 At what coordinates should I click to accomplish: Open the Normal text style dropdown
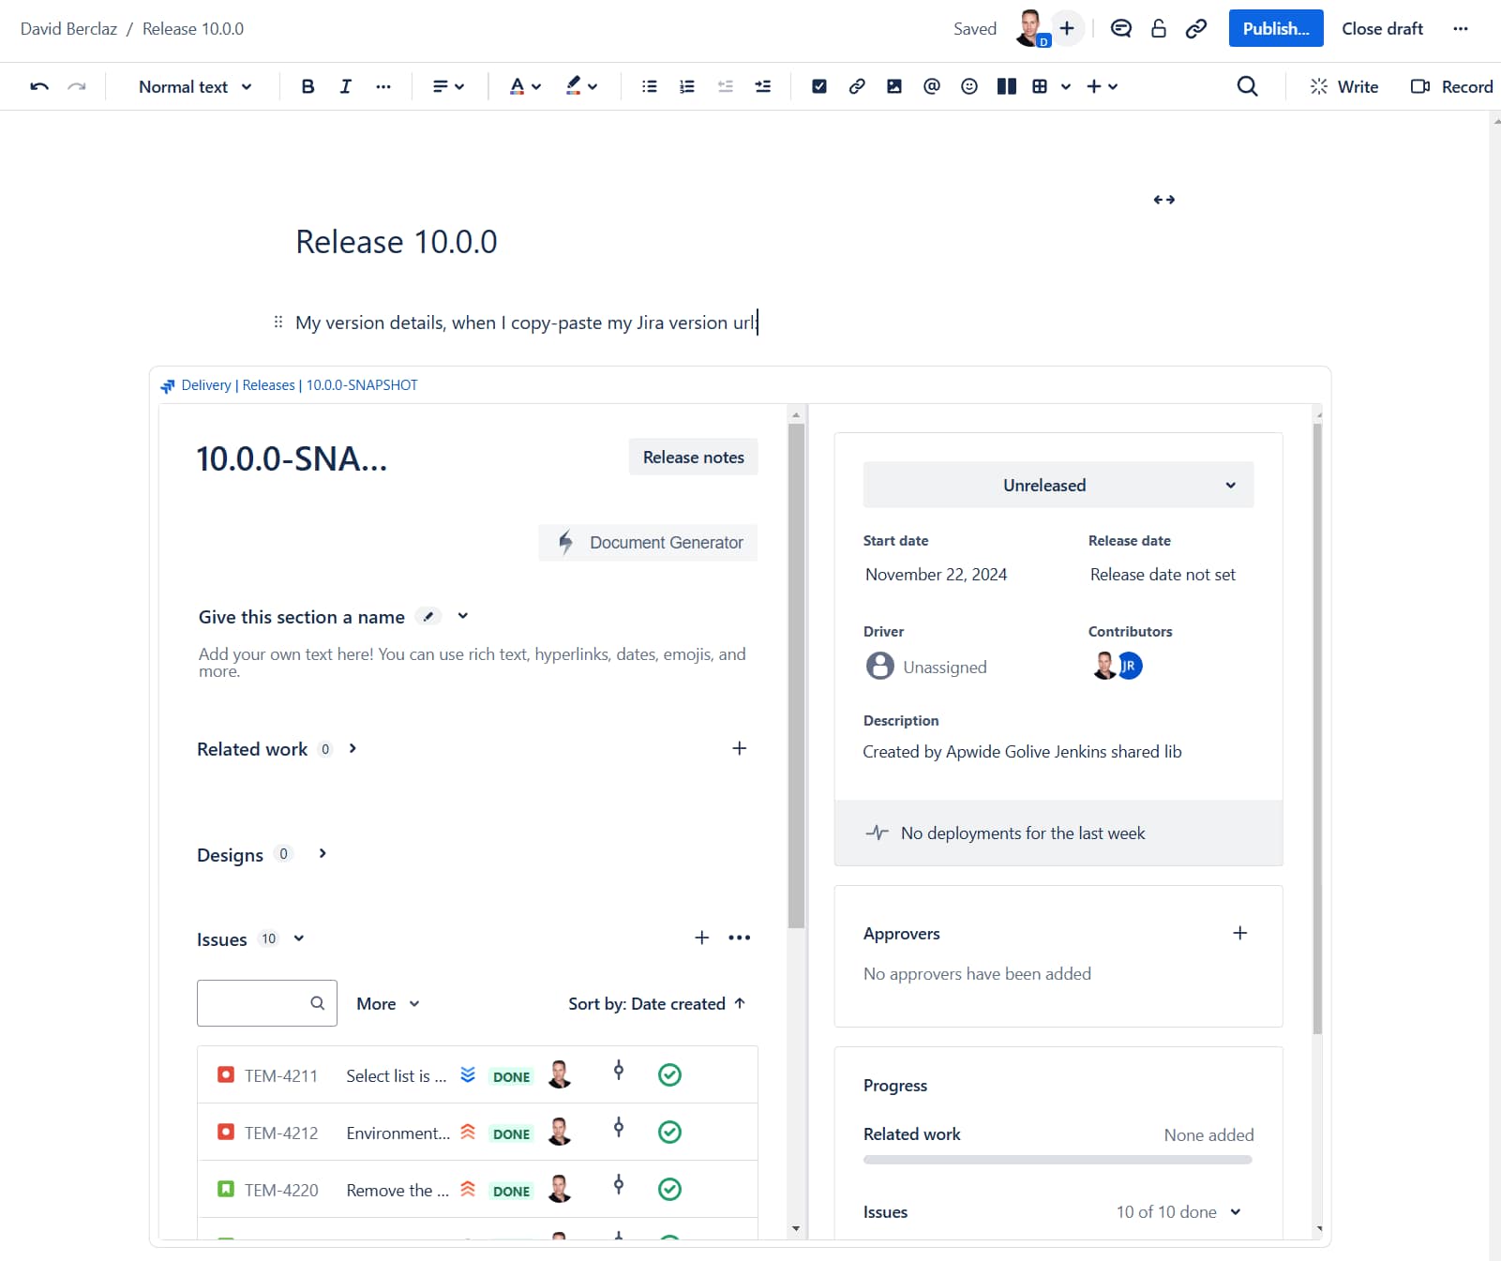point(192,86)
